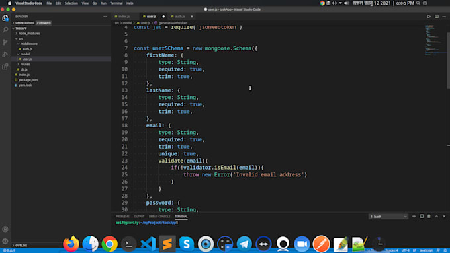The height and width of the screenshot is (253, 450).
Task: Open the Source Control view
Action: click(5, 42)
